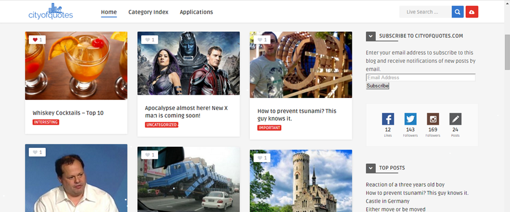Open the UNCATEGORIZED category tag
Screen dimensions: 510x212
click(x=161, y=125)
